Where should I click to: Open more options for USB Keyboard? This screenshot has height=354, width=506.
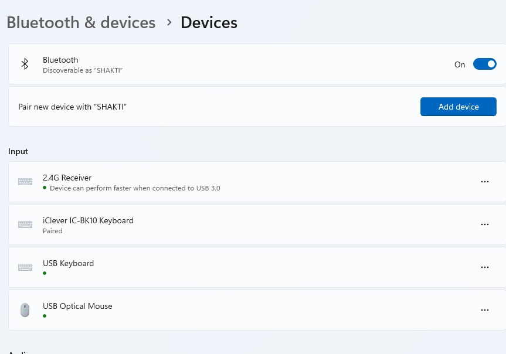(485, 267)
